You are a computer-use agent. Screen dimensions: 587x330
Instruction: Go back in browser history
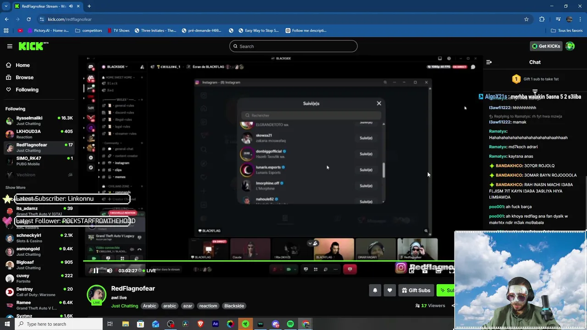click(x=6, y=19)
